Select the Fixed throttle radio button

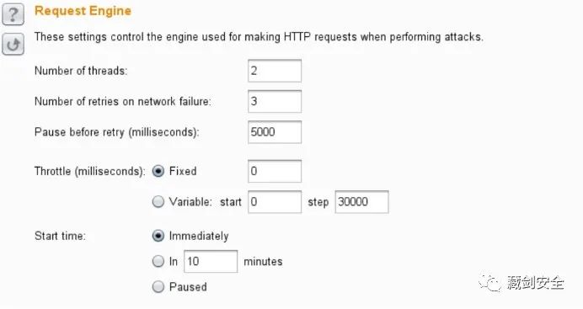pyautogui.click(x=158, y=171)
